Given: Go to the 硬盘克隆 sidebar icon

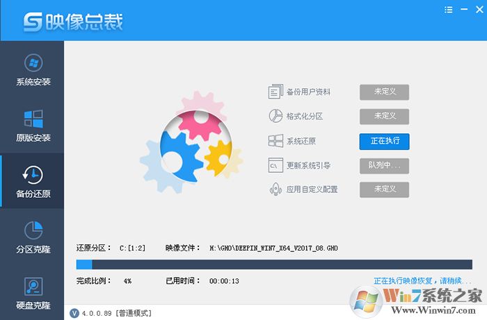Looking at the screenshot, I should (33, 285).
